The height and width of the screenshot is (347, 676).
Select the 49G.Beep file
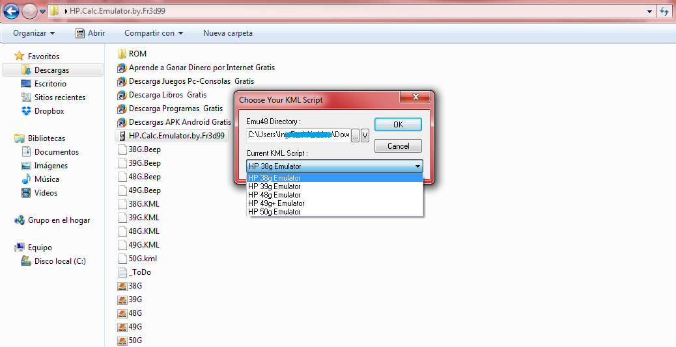[x=145, y=191]
